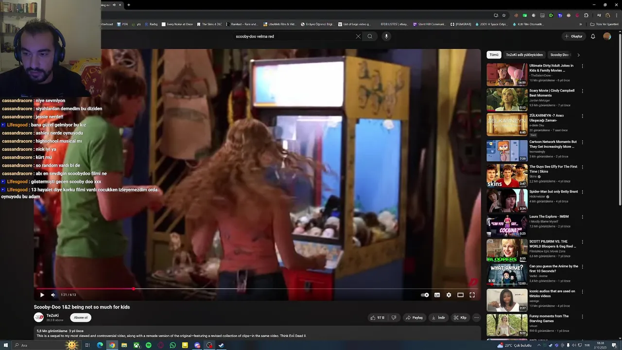Clear the YouTube search field
The height and width of the screenshot is (350, 622).
[358, 36]
